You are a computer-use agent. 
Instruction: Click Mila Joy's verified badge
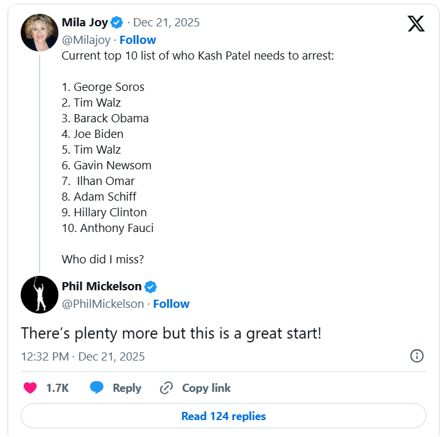[117, 23]
